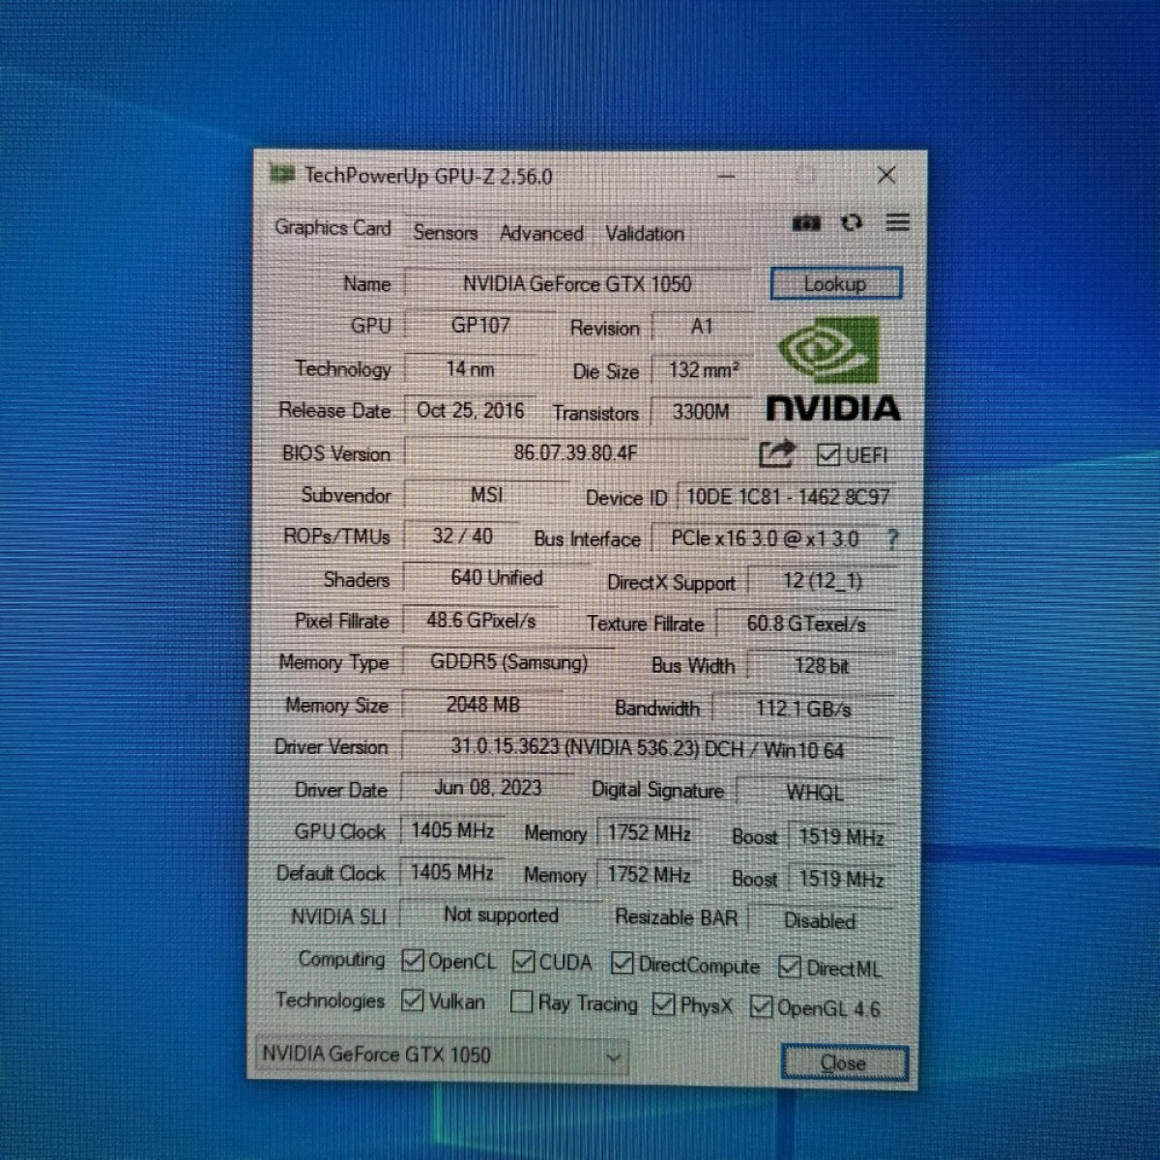Toggle the PhysX checkbox
This screenshot has height=1160, width=1160.
click(x=663, y=1004)
